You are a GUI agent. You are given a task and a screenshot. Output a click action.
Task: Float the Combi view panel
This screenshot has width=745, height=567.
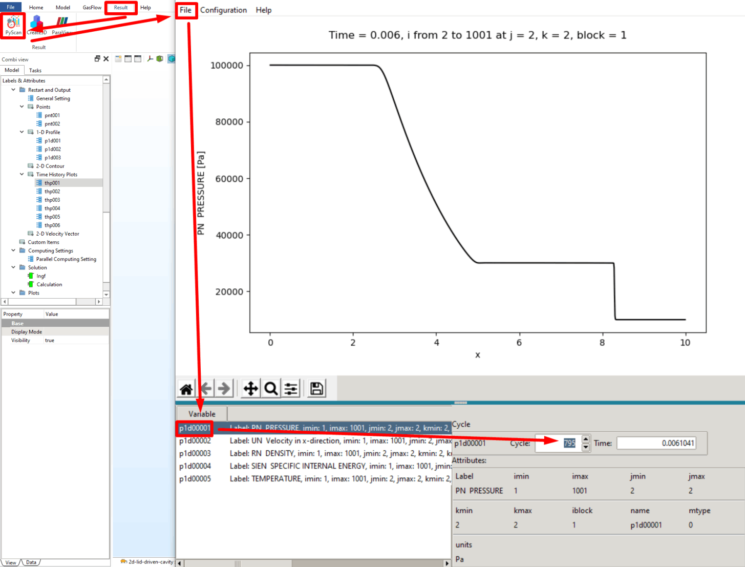pyautogui.click(x=97, y=59)
